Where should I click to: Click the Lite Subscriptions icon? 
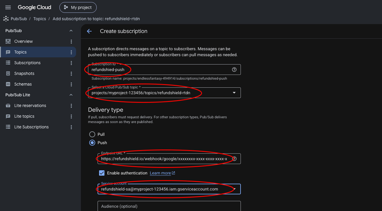click(x=8, y=127)
